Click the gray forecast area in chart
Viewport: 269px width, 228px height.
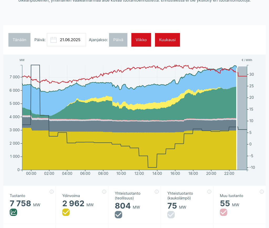[242, 118]
